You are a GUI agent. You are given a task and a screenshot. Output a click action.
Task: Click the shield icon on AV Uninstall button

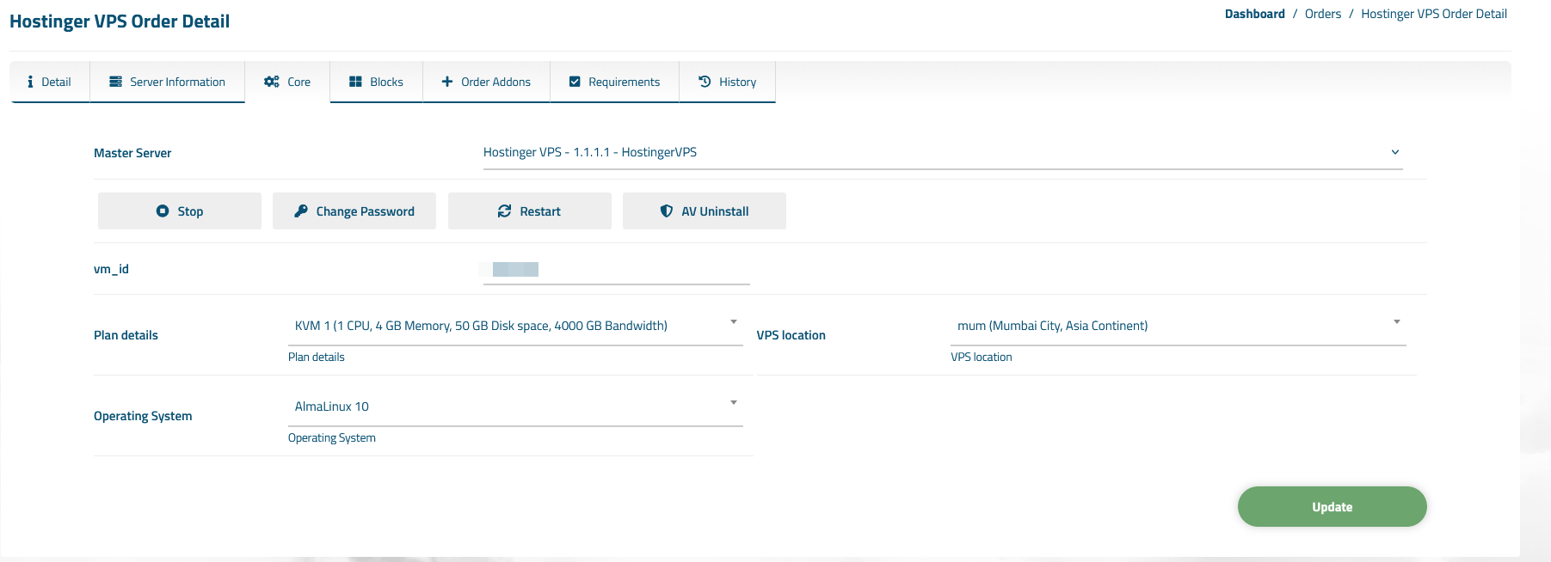pyautogui.click(x=666, y=211)
